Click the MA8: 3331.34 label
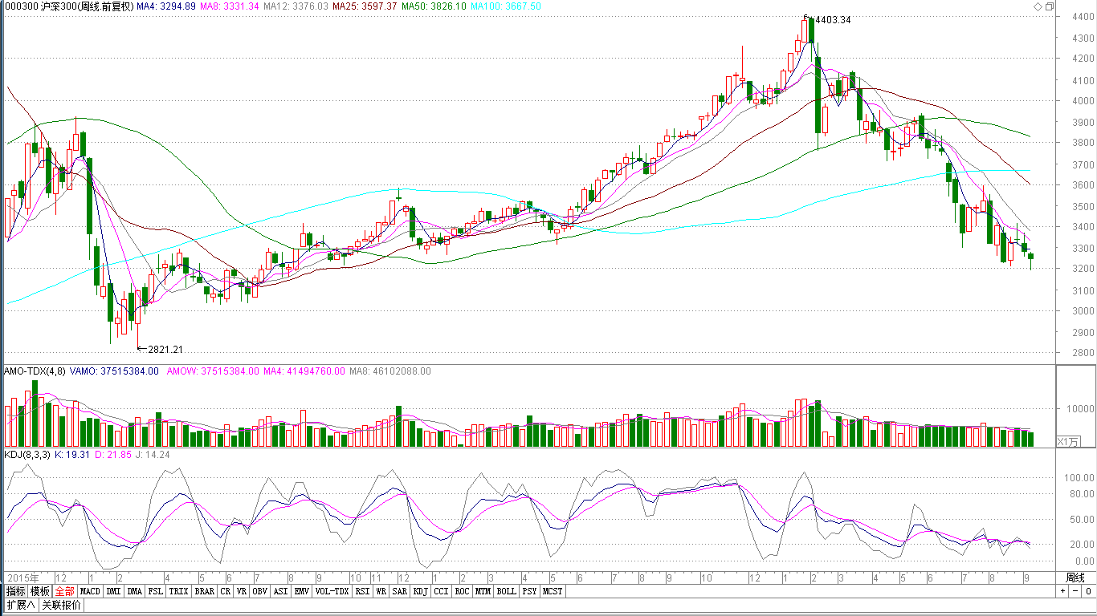 (x=230, y=6)
